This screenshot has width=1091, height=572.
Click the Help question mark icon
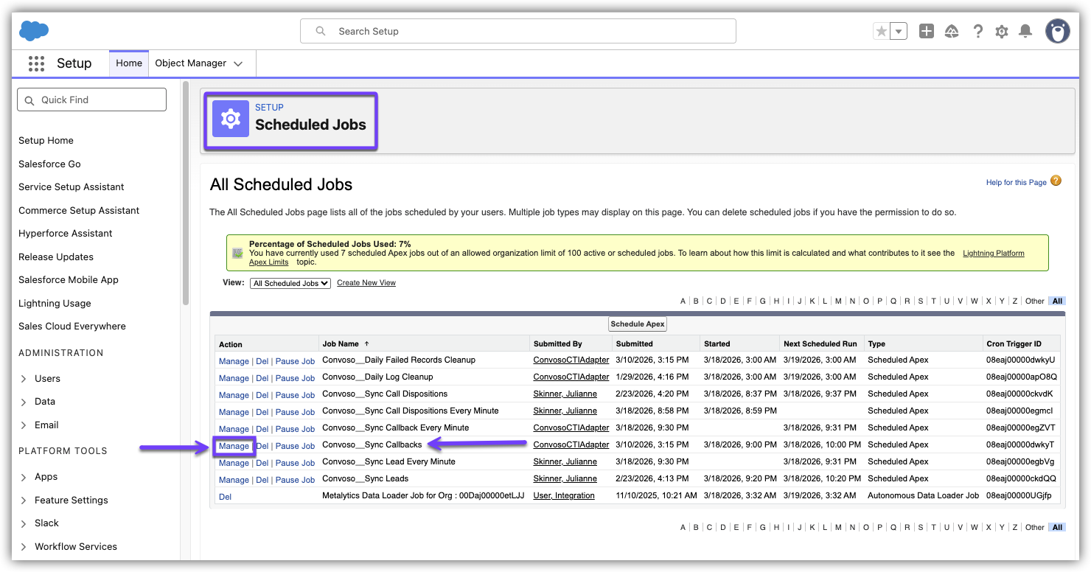pos(977,31)
